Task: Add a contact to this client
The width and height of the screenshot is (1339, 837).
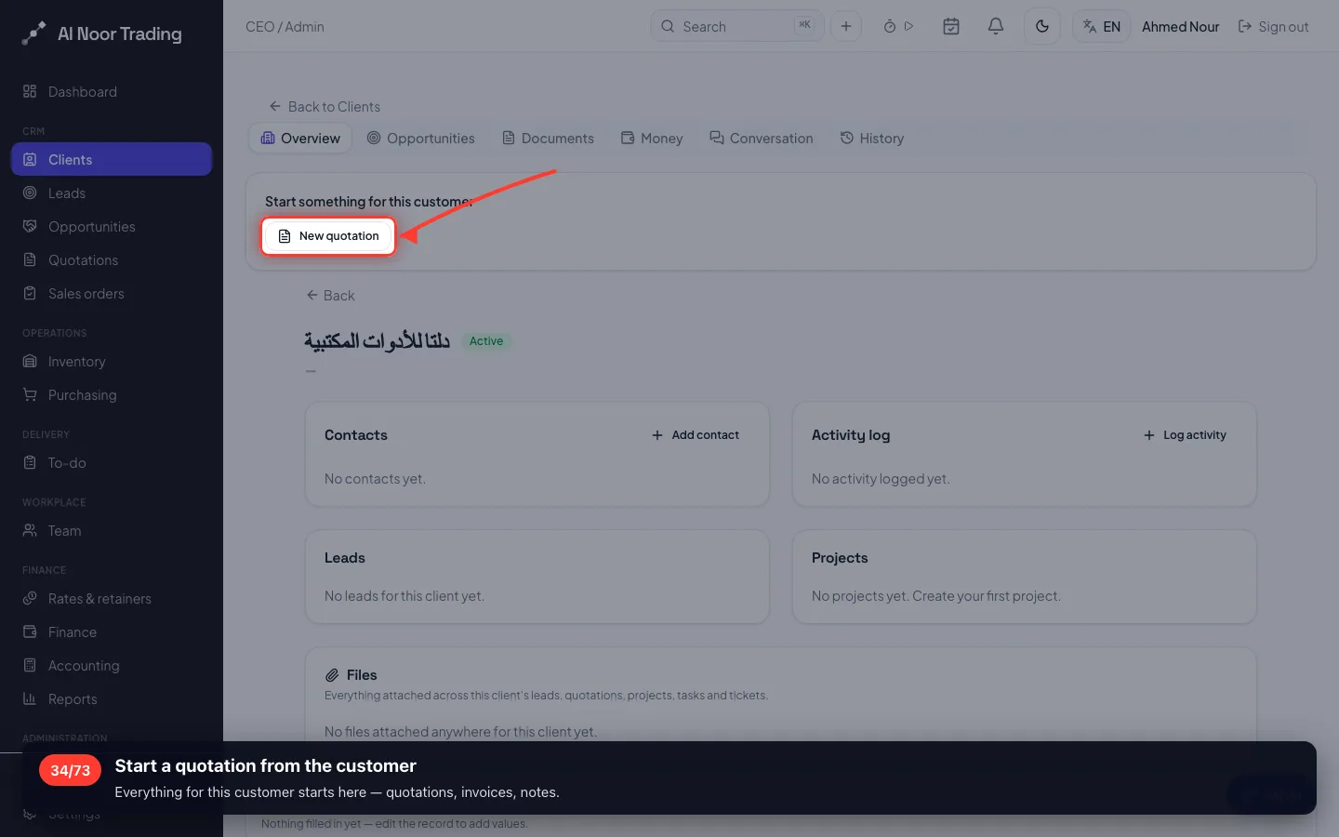Action: point(696,434)
